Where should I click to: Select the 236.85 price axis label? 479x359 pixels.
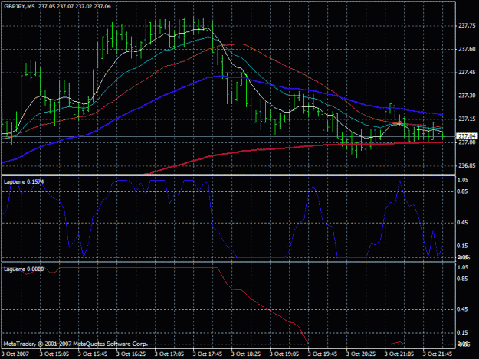point(467,165)
